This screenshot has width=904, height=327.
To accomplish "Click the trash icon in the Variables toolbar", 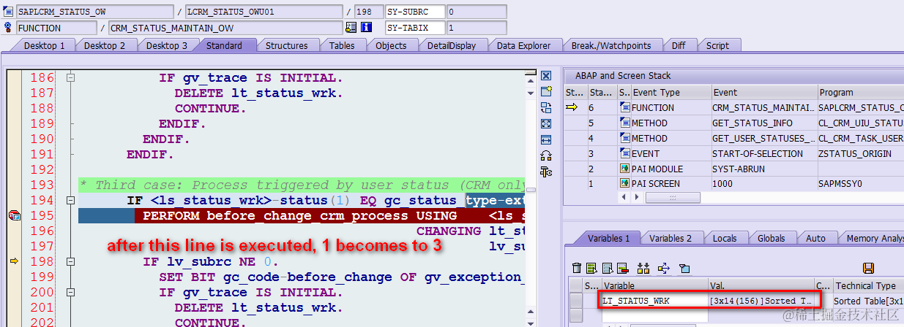I will point(577,268).
